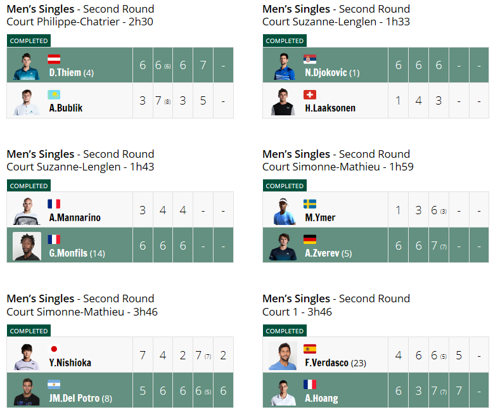The image size is (493, 410).
Task: Click the COMPLETED badge on Verdasco-Hoang match
Action: (x=285, y=331)
